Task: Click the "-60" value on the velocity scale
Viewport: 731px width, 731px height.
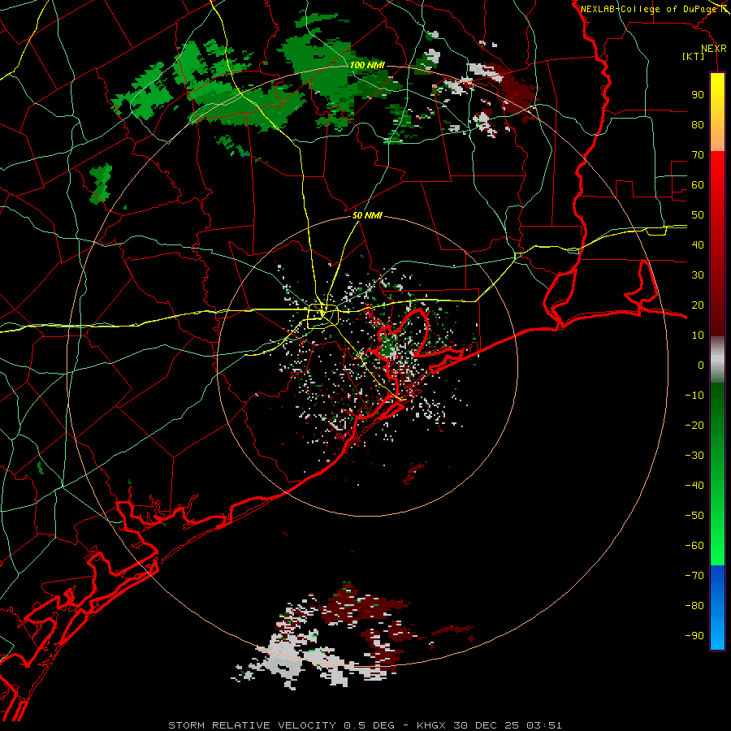Action: click(694, 546)
